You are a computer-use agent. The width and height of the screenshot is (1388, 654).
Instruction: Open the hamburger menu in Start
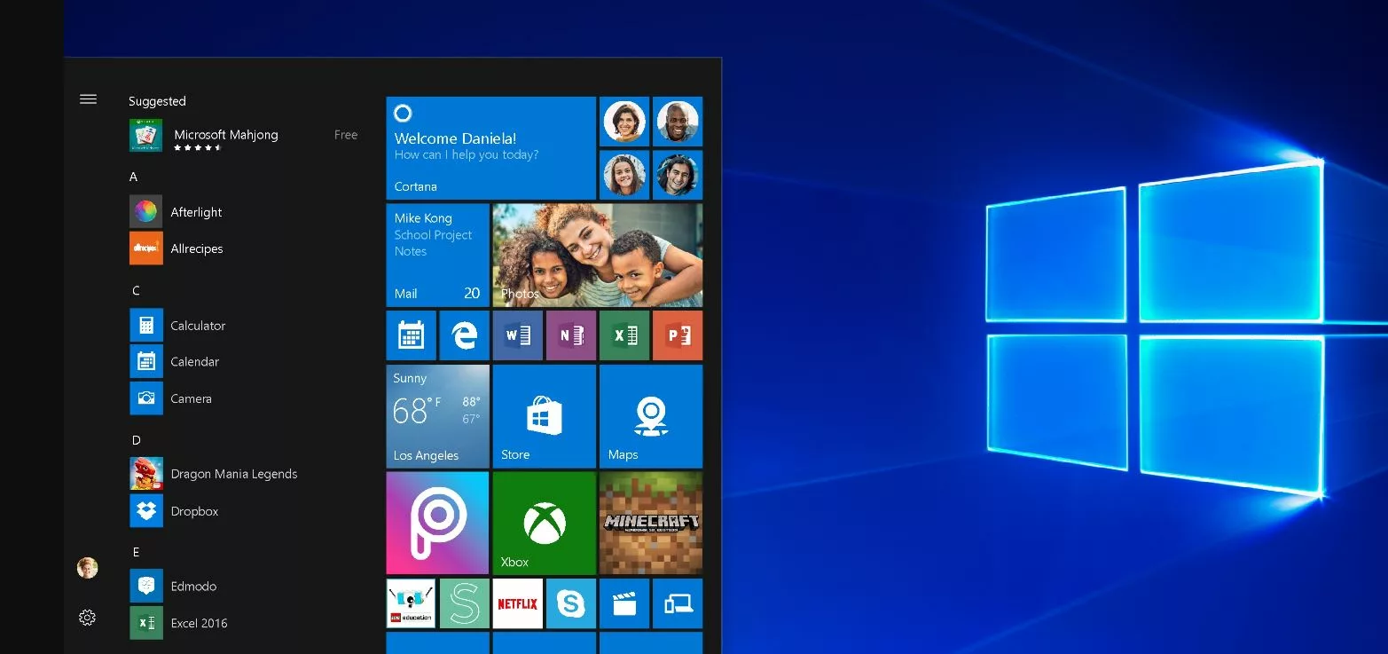tap(88, 99)
